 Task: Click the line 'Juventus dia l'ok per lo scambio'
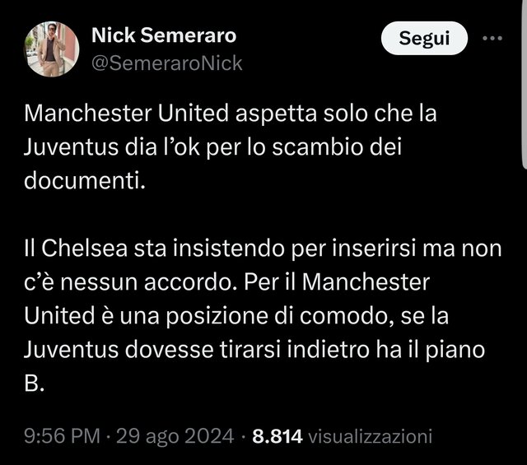click(x=212, y=147)
